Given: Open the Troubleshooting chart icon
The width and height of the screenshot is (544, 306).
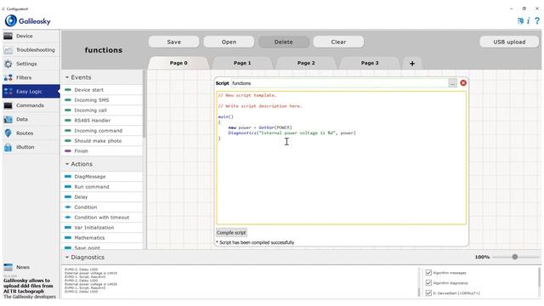Looking at the screenshot, I should (8, 50).
